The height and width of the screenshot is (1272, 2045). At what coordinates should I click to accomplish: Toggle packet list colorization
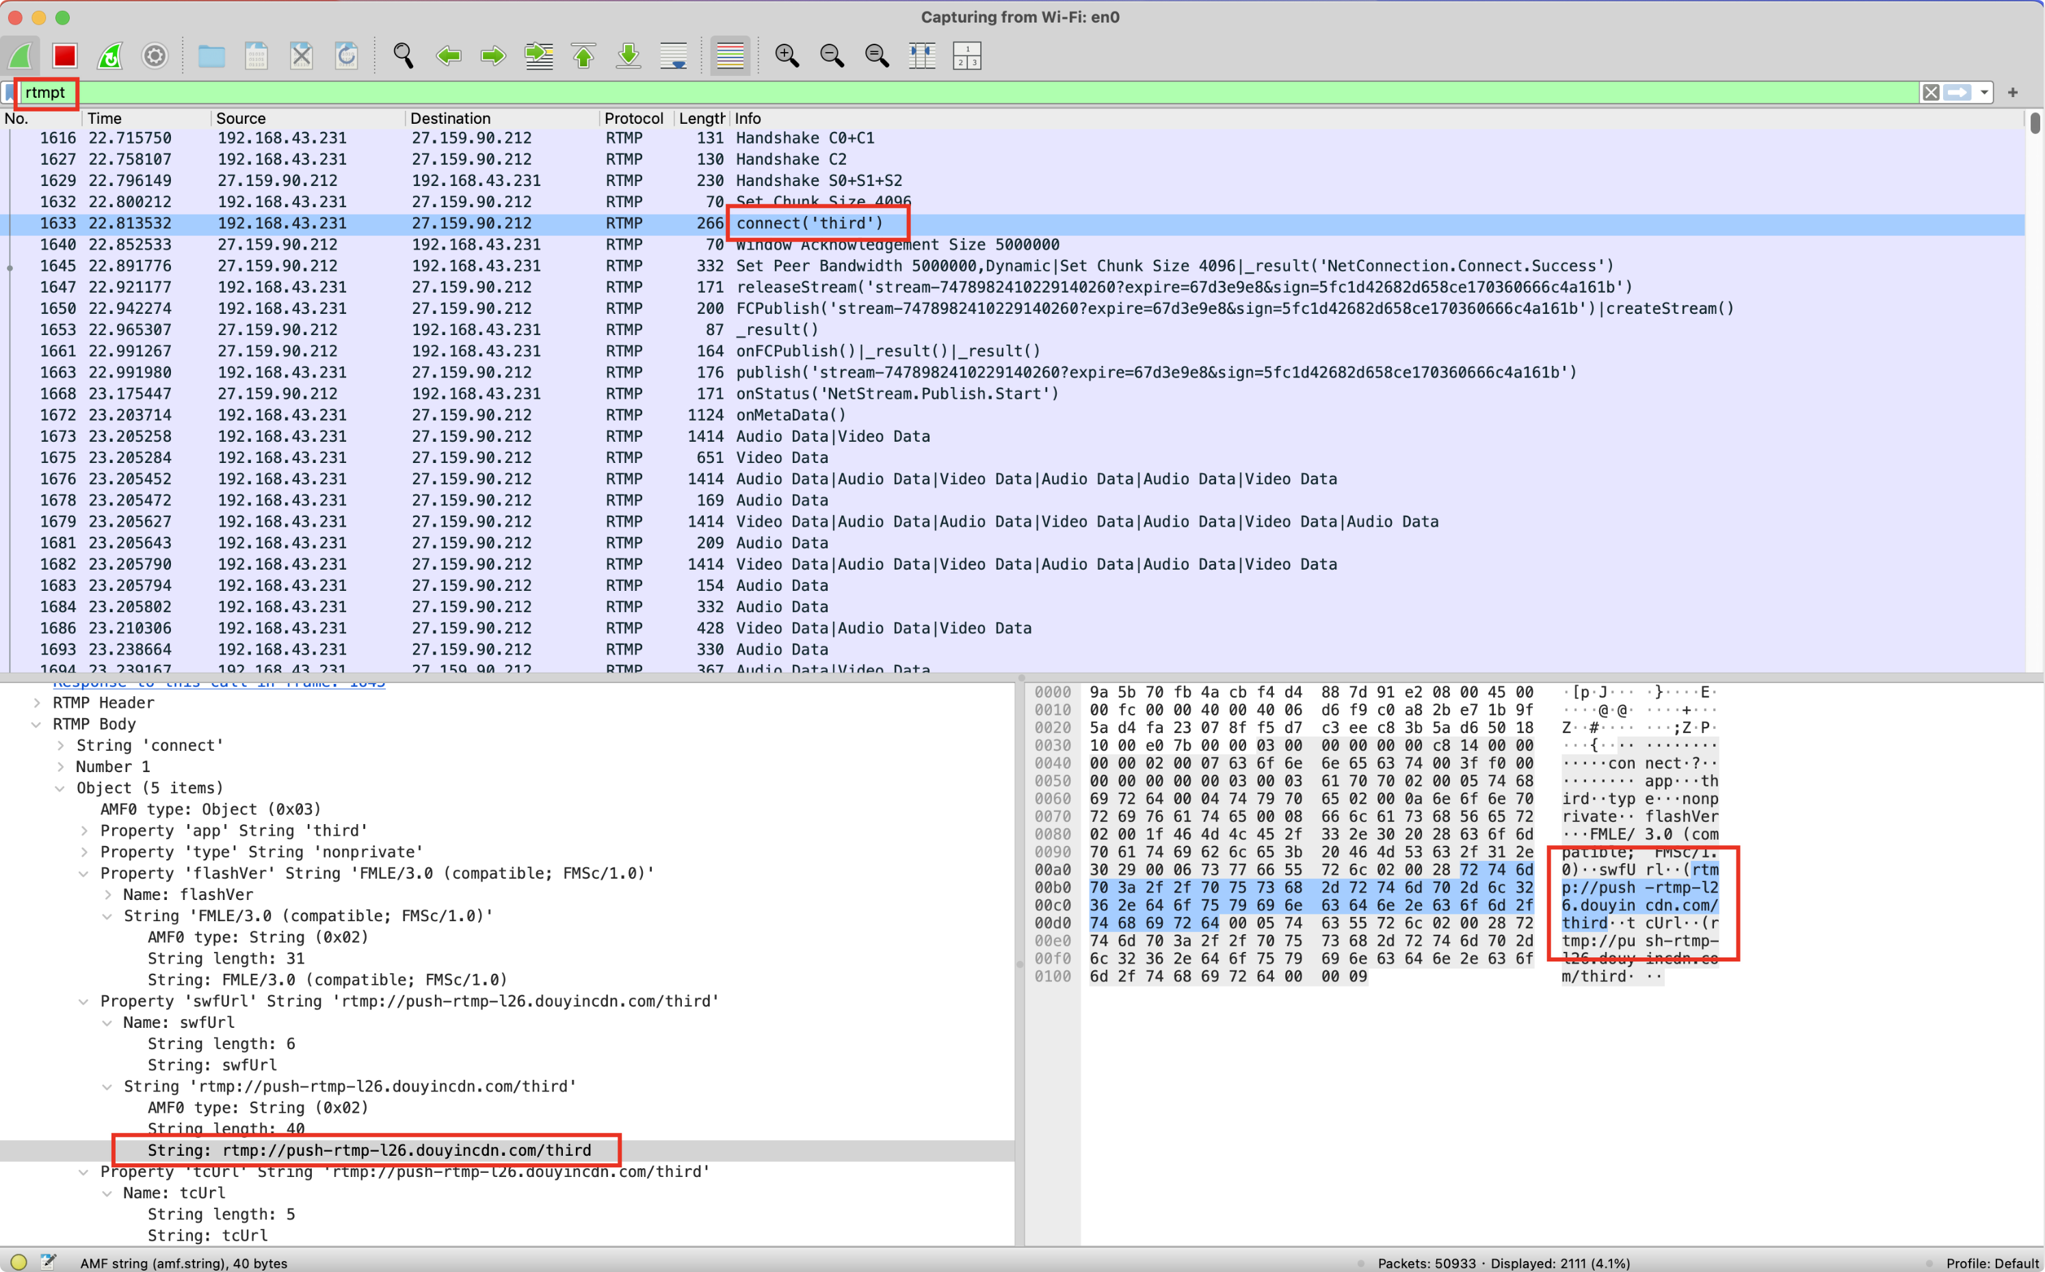coord(729,55)
